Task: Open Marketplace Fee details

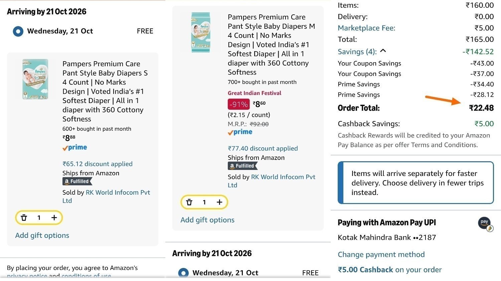Action: [x=366, y=28]
